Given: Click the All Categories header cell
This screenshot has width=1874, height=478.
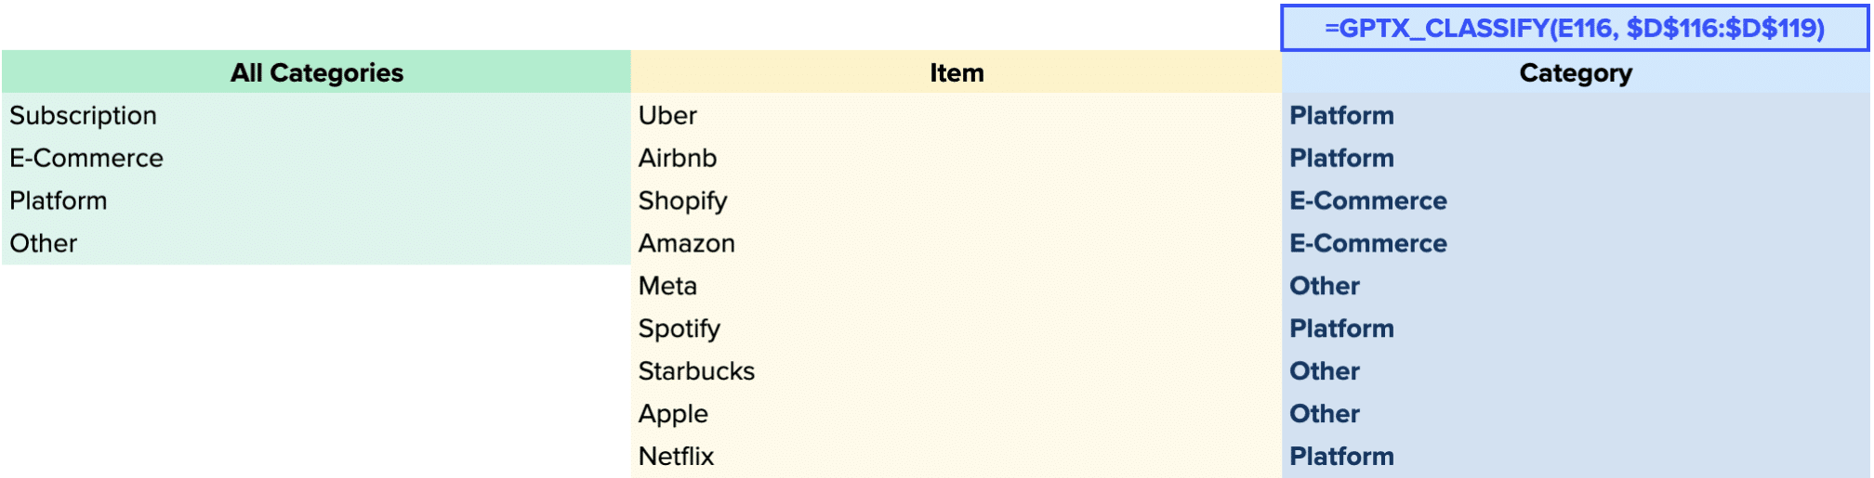Looking at the screenshot, I should (316, 72).
